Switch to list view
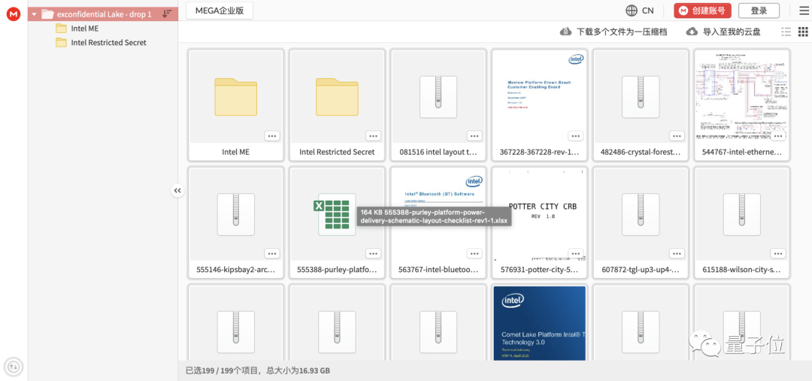 coord(786,32)
